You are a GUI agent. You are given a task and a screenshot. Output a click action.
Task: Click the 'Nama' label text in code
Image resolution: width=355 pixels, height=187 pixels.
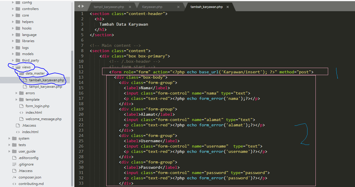[x=145, y=88]
